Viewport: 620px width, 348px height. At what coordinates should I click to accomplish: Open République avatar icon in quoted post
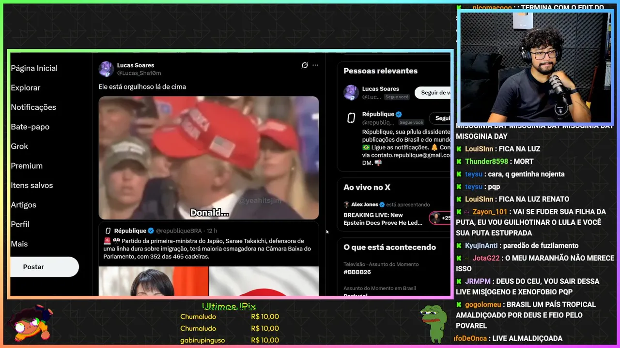click(108, 231)
